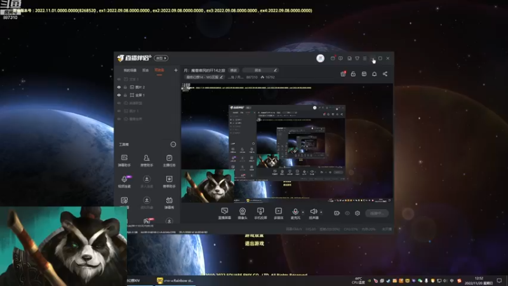Screen dimensions: 508x286
Task: Toggle preview eye icon near settings gear
Action: point(347,213)
